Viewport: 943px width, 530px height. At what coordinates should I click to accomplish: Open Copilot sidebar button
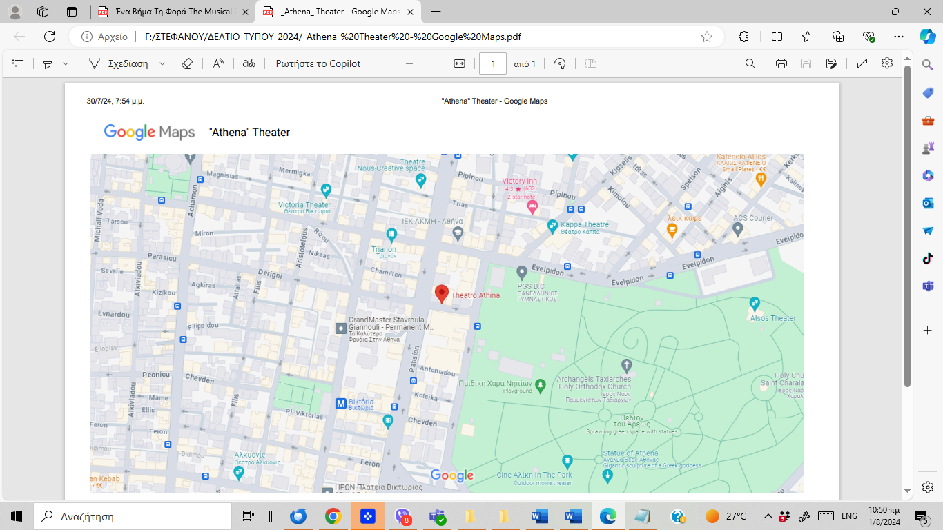coord(928,36)
